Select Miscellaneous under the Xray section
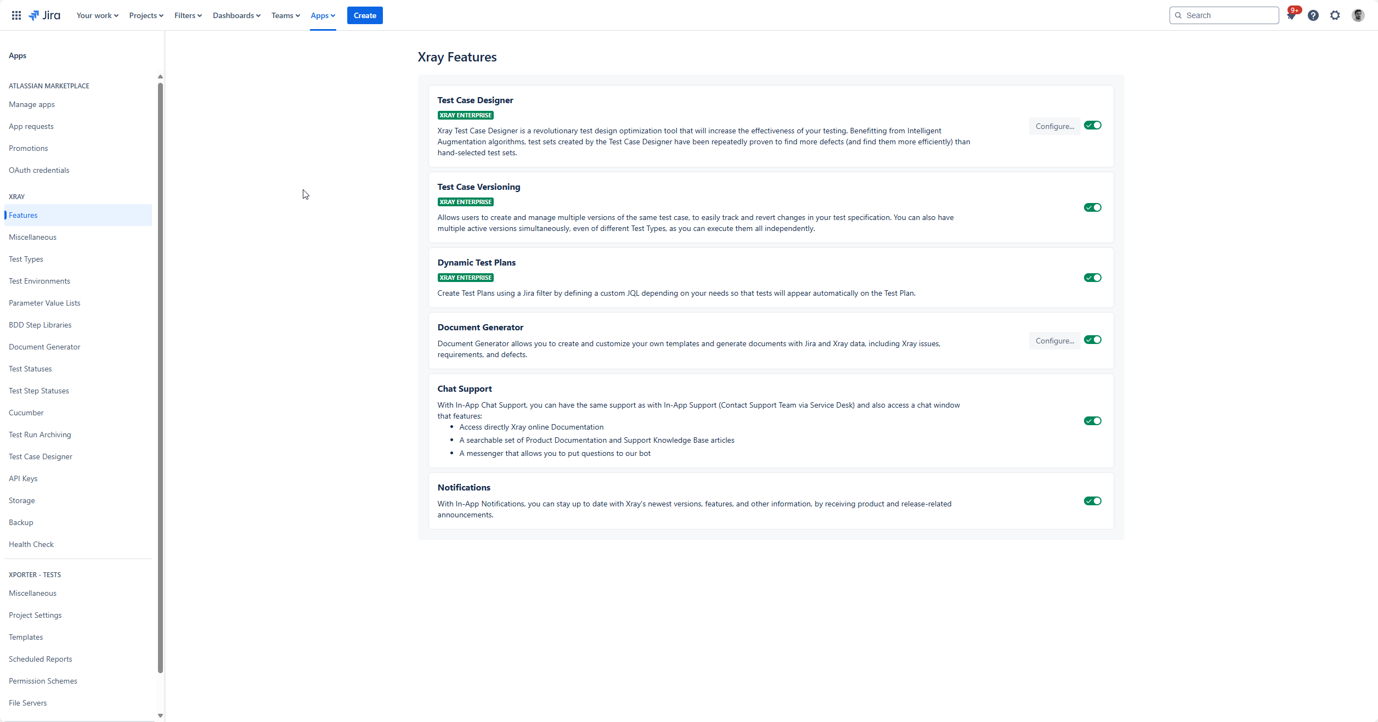1378x722 pixels. 78,237
